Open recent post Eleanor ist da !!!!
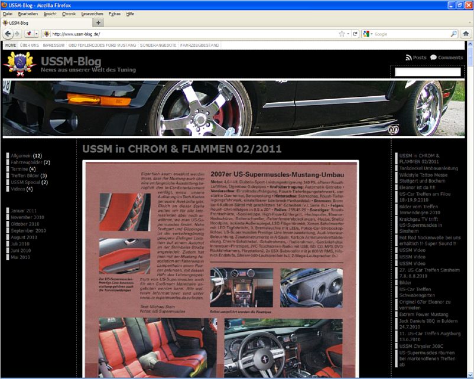Viewport: 474px width, 379px height. [x=417, y=188]
